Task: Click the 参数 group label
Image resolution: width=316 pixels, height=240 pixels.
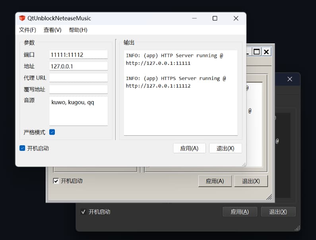Action: 29,43
